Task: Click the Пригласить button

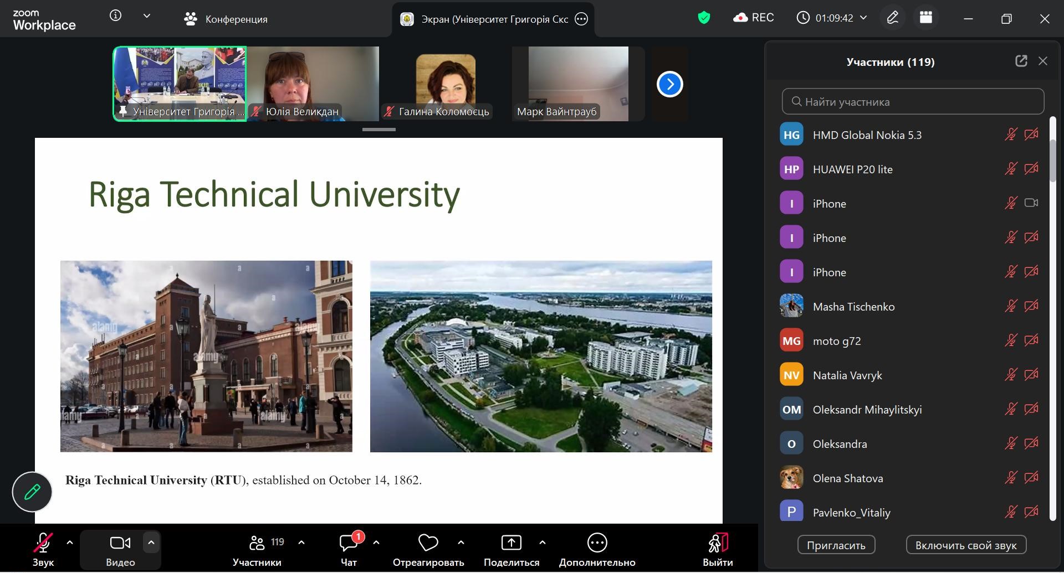Action: pyautogui.click(x=836, y=545)
